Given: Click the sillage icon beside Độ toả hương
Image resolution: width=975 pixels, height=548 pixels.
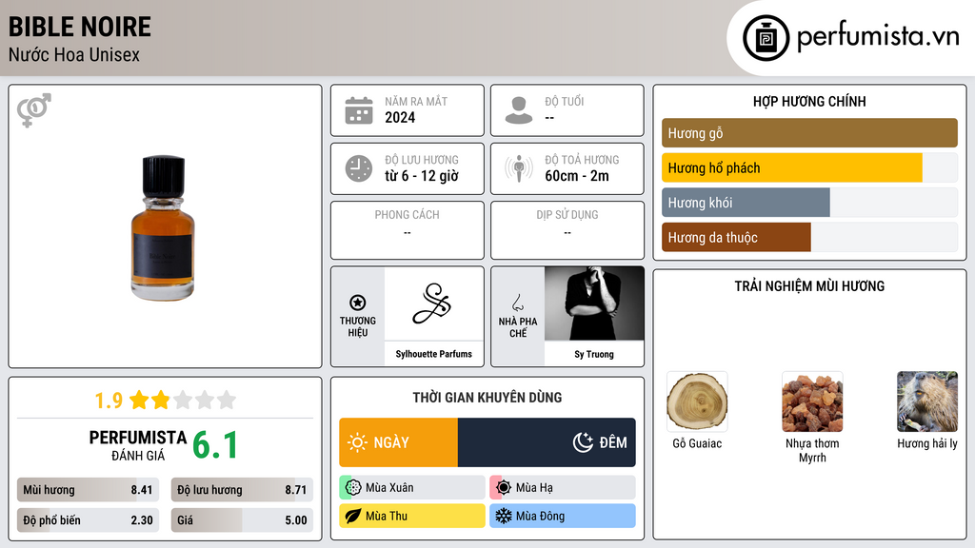Looking at the screenshot, I should tap(519, 168).
